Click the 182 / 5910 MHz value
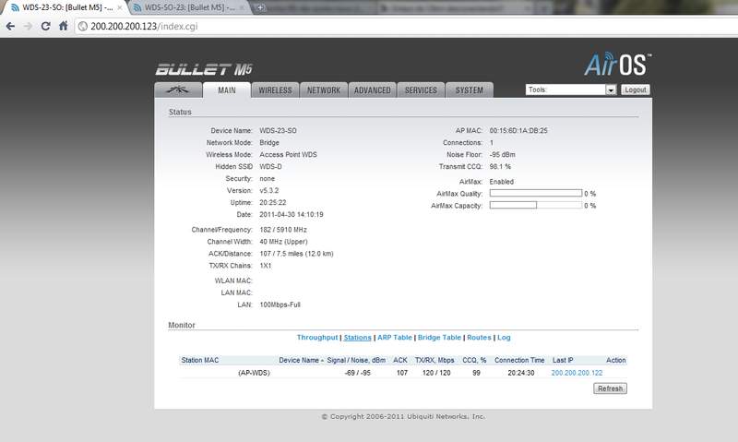The image size is (738, 442). pos(283,230)
